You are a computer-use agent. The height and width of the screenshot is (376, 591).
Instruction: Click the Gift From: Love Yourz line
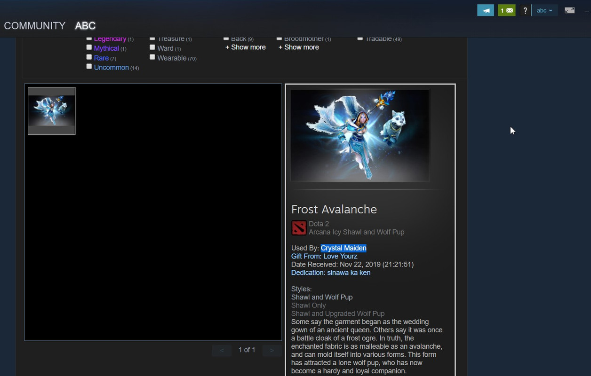click(x=324, y=256)
